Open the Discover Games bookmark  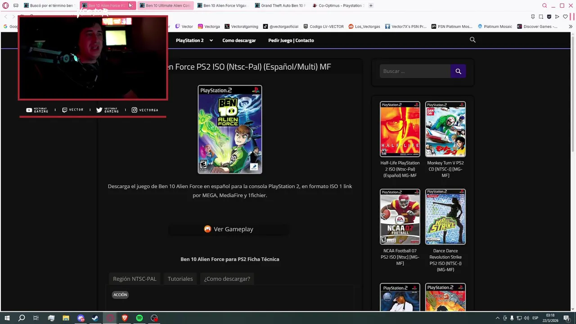point(537,27)
